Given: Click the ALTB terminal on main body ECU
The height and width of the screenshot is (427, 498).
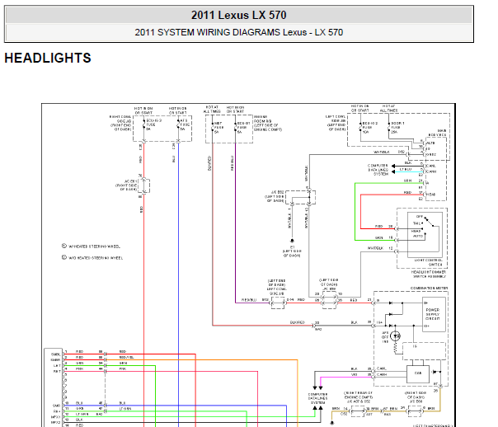Looking at the screenshot, I should 430,143.
